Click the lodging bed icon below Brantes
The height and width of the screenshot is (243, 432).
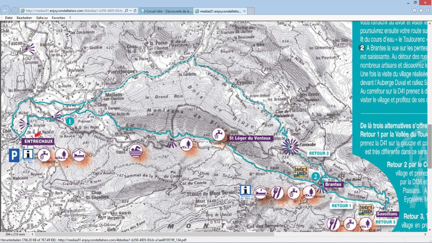[x=261, y=193]
